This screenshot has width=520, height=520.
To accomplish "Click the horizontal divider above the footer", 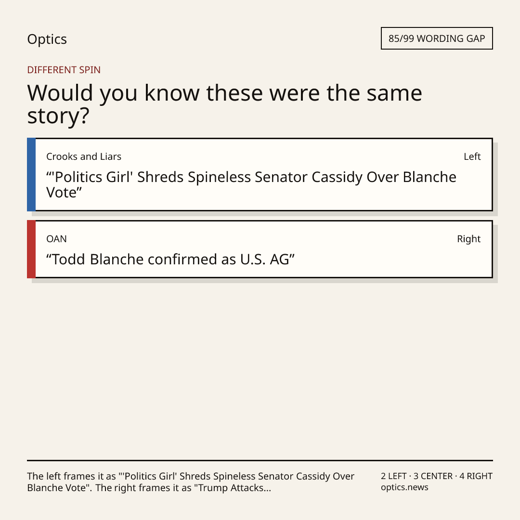I will [260, 460].
